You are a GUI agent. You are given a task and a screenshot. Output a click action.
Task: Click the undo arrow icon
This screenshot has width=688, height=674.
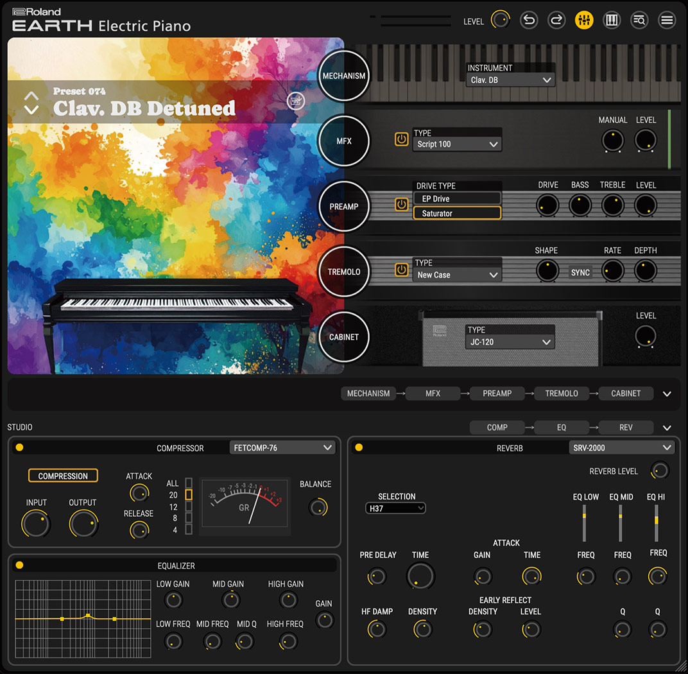point(529,20)
